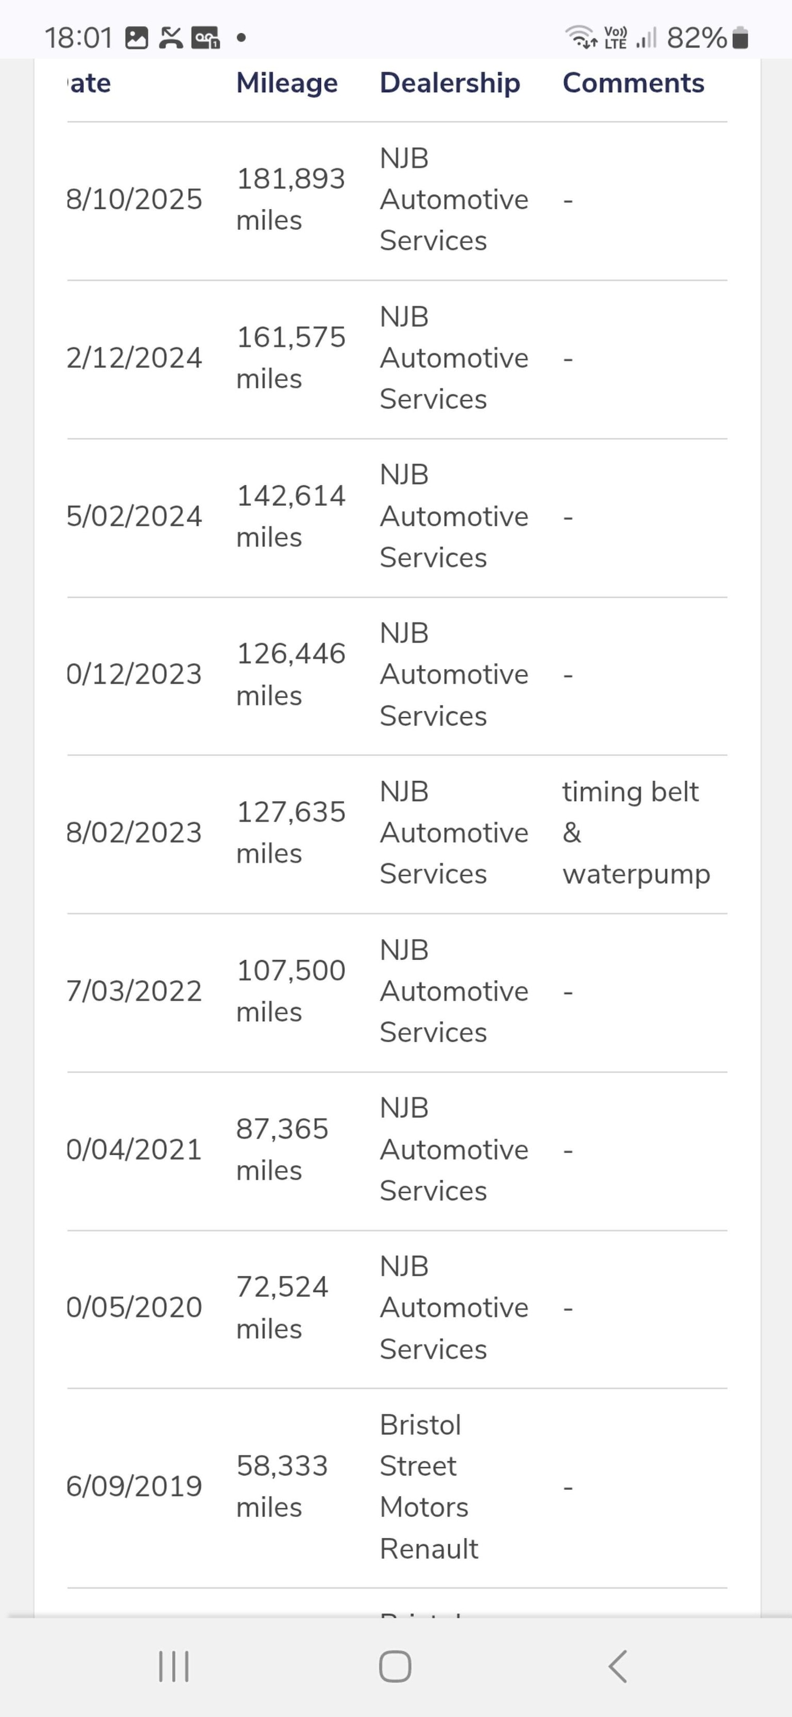Tap the 8/10/2025 service date
792x1717 pixels.
point(135,199)
